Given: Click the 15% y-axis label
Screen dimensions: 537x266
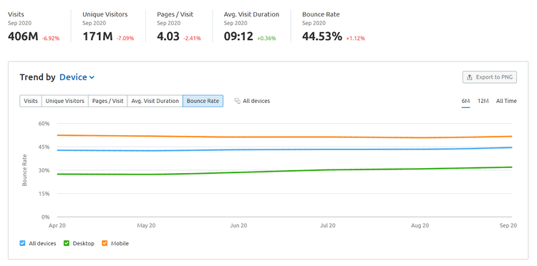Looking at the screenshot, I should [44, 194].
